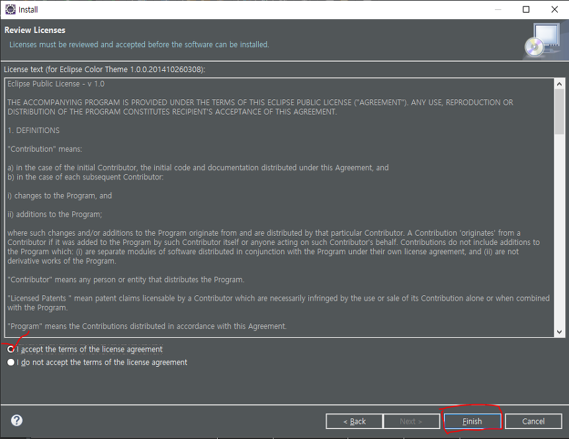Click 'ii) additions to the Program;' line
Viewport: 569px width, 439px height.
[55, 215]
